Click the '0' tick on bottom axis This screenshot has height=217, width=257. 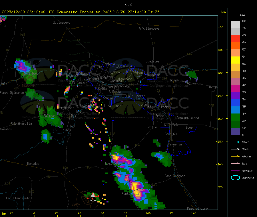[x=34, y=213]
